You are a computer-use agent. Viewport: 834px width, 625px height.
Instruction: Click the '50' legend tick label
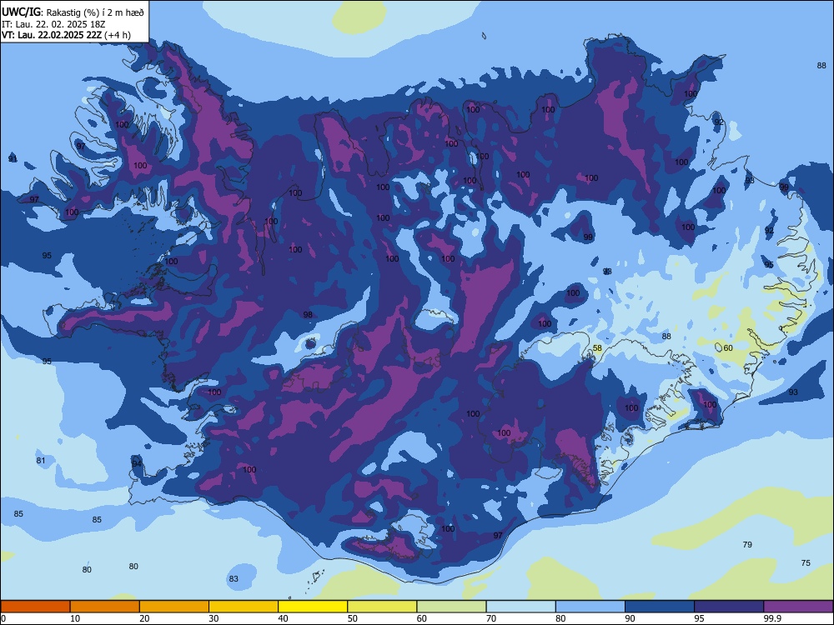pyautogui.click(x=352, y=618)
